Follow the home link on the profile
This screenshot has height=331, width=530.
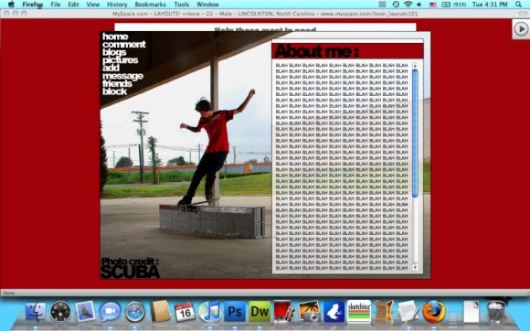[x=115, y=37]
